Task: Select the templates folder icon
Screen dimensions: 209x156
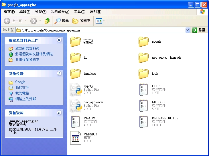Action: 76,74
